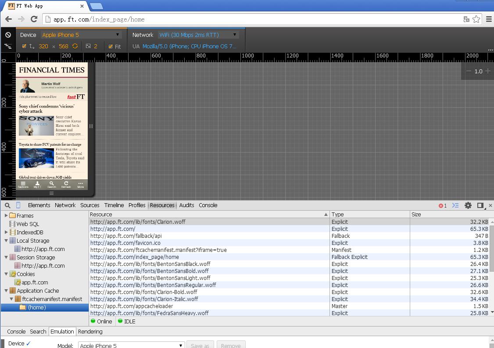Edit the device pixel ratio value 2
494x348 pixels.
coord(96,47)
